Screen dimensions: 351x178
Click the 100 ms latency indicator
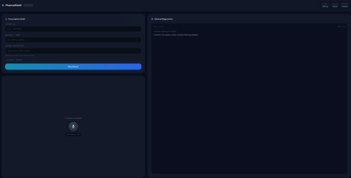325,5
